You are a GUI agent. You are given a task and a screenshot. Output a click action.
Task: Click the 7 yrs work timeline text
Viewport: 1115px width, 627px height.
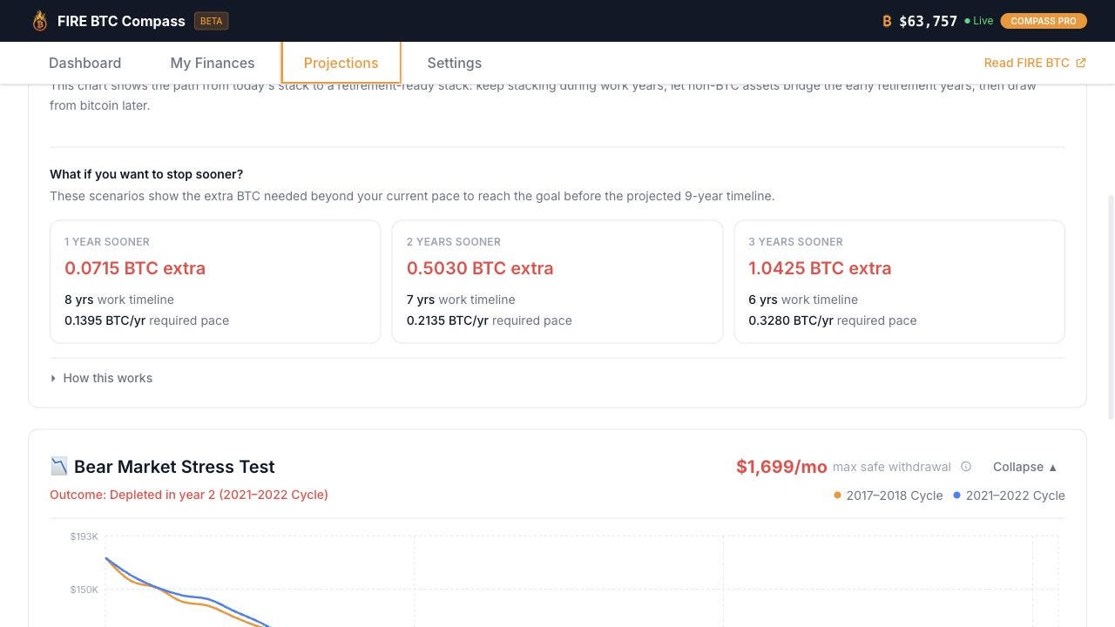[x=461, y=300]
